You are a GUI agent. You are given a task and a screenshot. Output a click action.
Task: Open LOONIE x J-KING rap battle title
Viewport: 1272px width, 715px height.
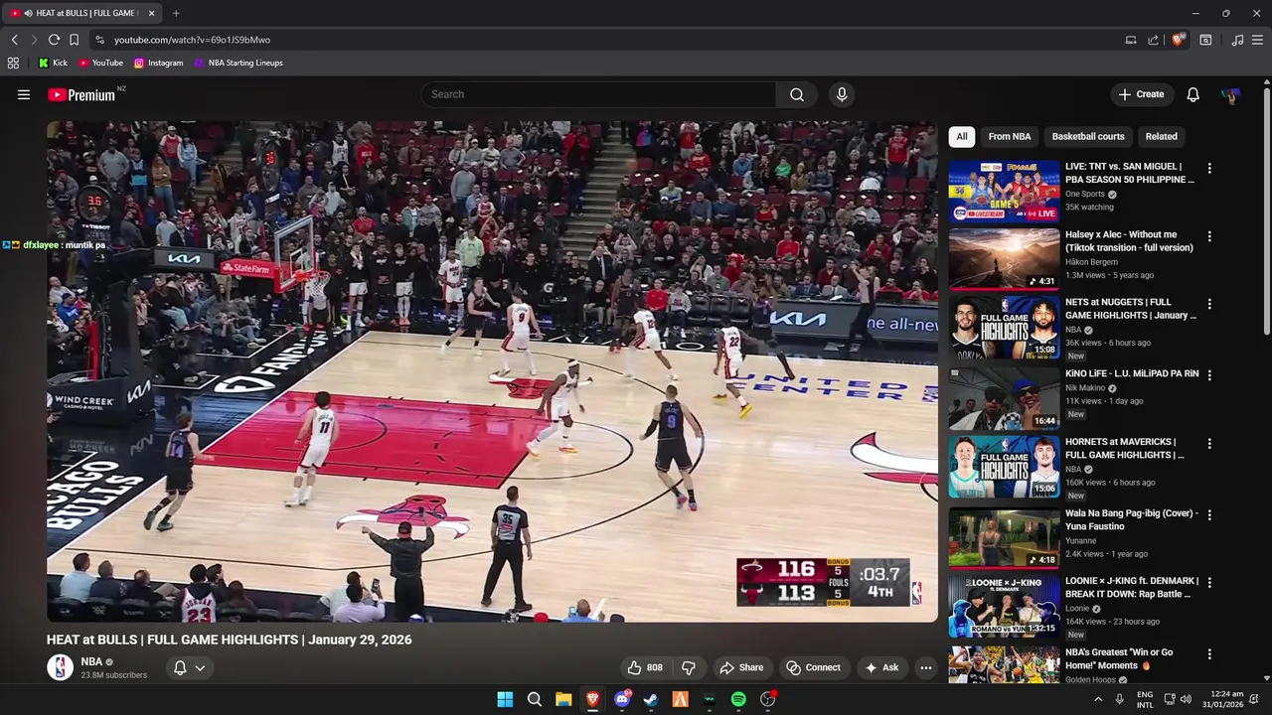(1132, 587)
